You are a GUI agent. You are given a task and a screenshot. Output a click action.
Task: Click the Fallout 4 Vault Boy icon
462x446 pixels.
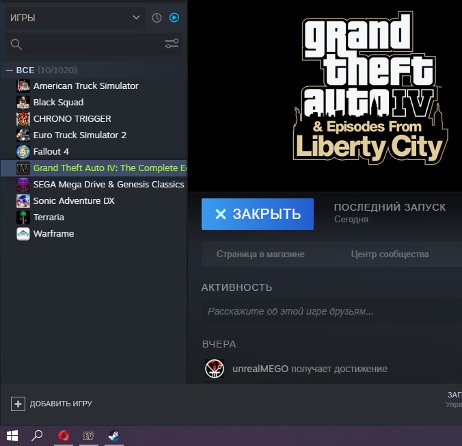coord(23,152)
